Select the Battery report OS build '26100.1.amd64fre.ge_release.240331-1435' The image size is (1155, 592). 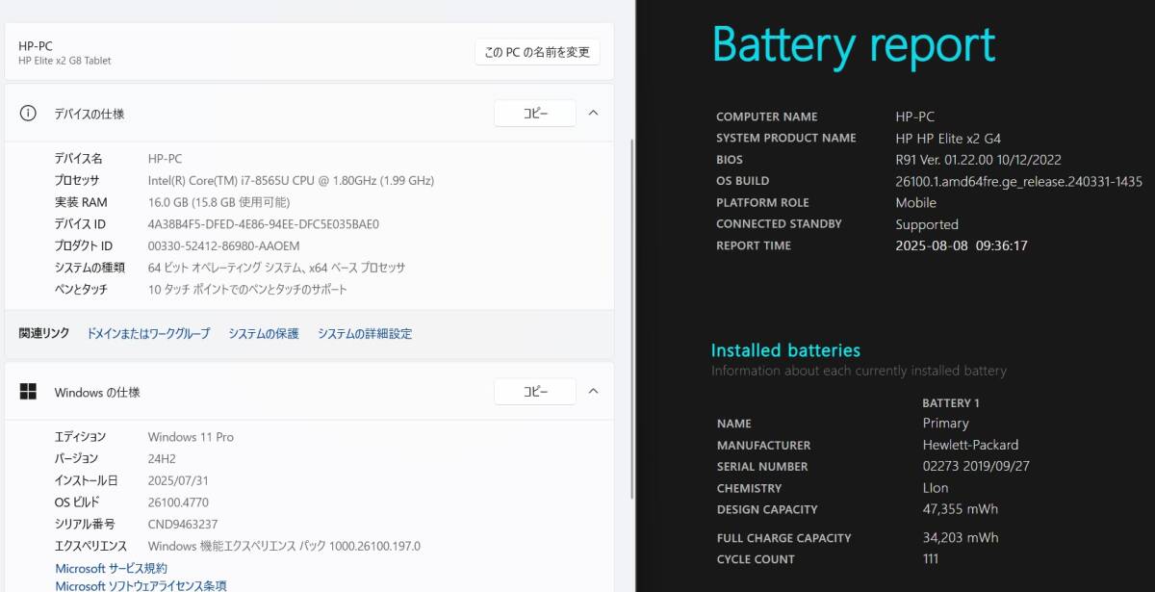[x=1018, y=181]
